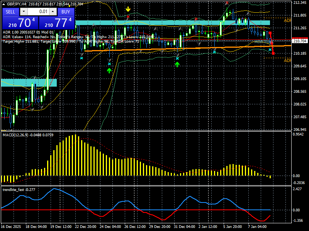Click the BUY button
The height and width of the screenshot is (231, 309).
pyautogui.click(x=66, y=12)
